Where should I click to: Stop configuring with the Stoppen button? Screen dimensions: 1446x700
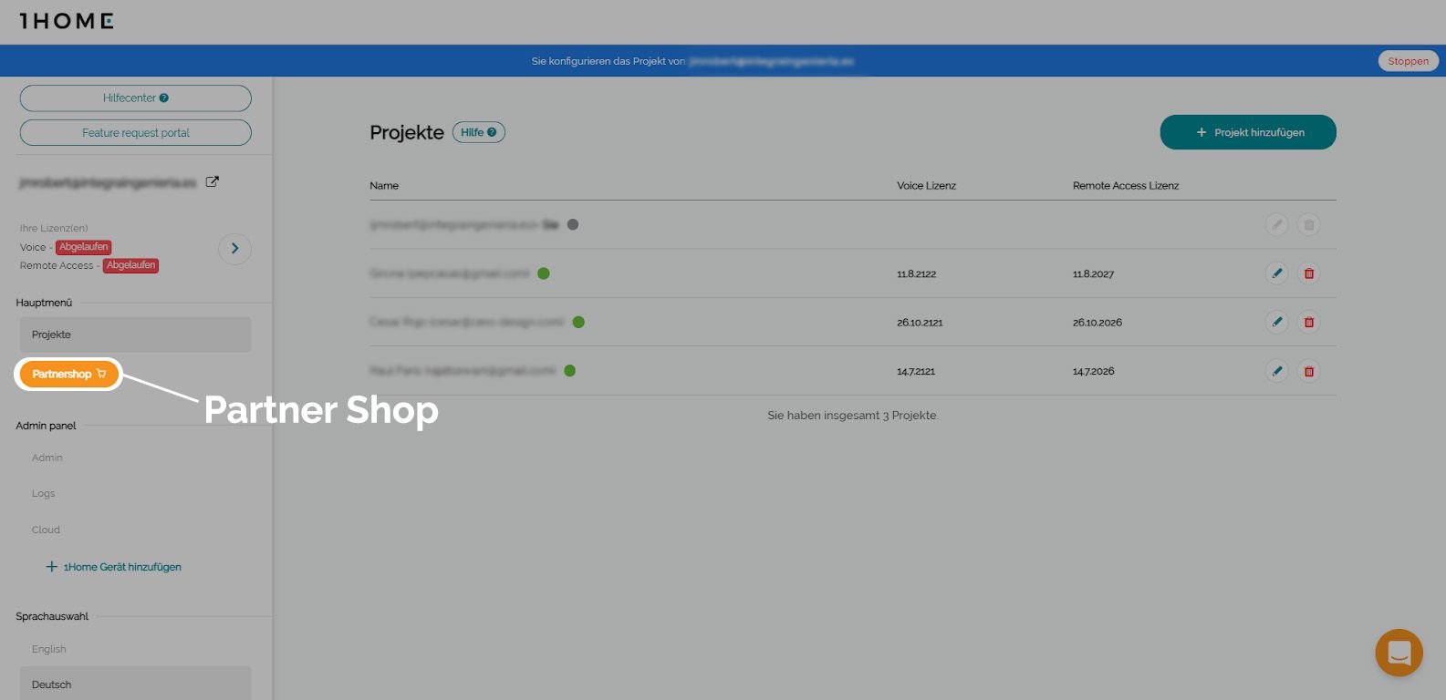(x=1408, y=61)
